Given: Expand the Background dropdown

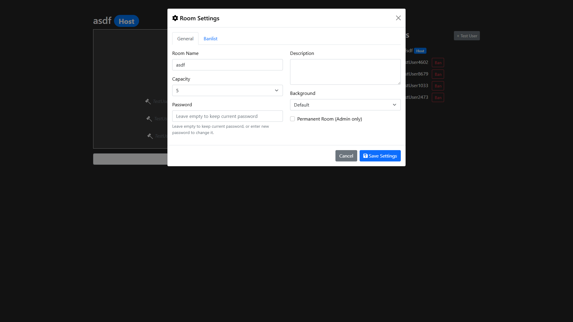Looking at the screenshot, I should pyautogui.click(x=345, y=105).
